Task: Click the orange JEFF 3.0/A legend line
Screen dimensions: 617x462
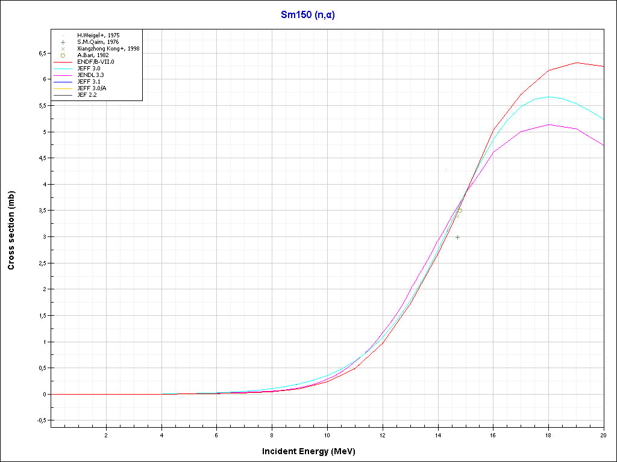Action: 63,88
